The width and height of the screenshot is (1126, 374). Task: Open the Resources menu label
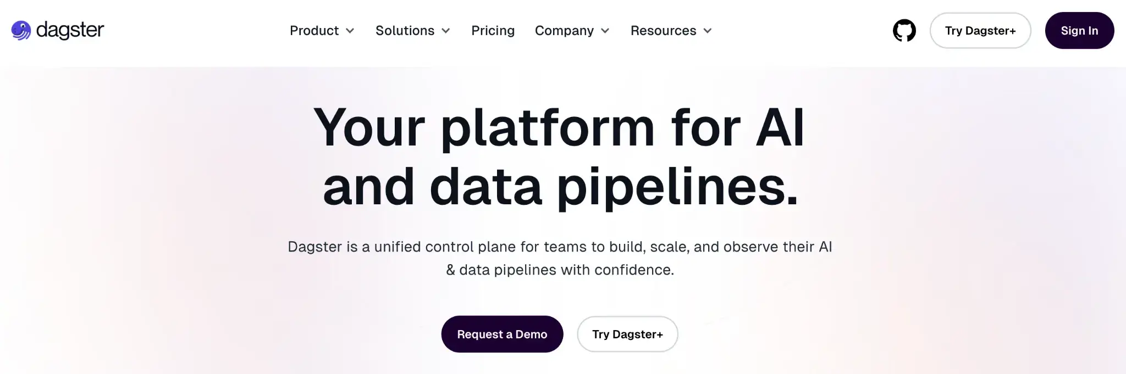(663, 31)
